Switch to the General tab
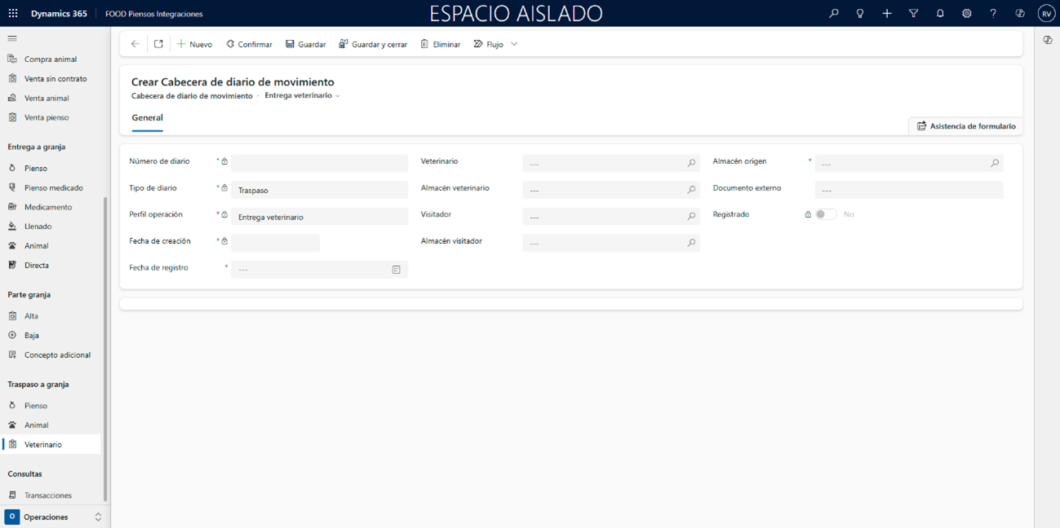Viewport: 1060px width, 528px height. 147,118
